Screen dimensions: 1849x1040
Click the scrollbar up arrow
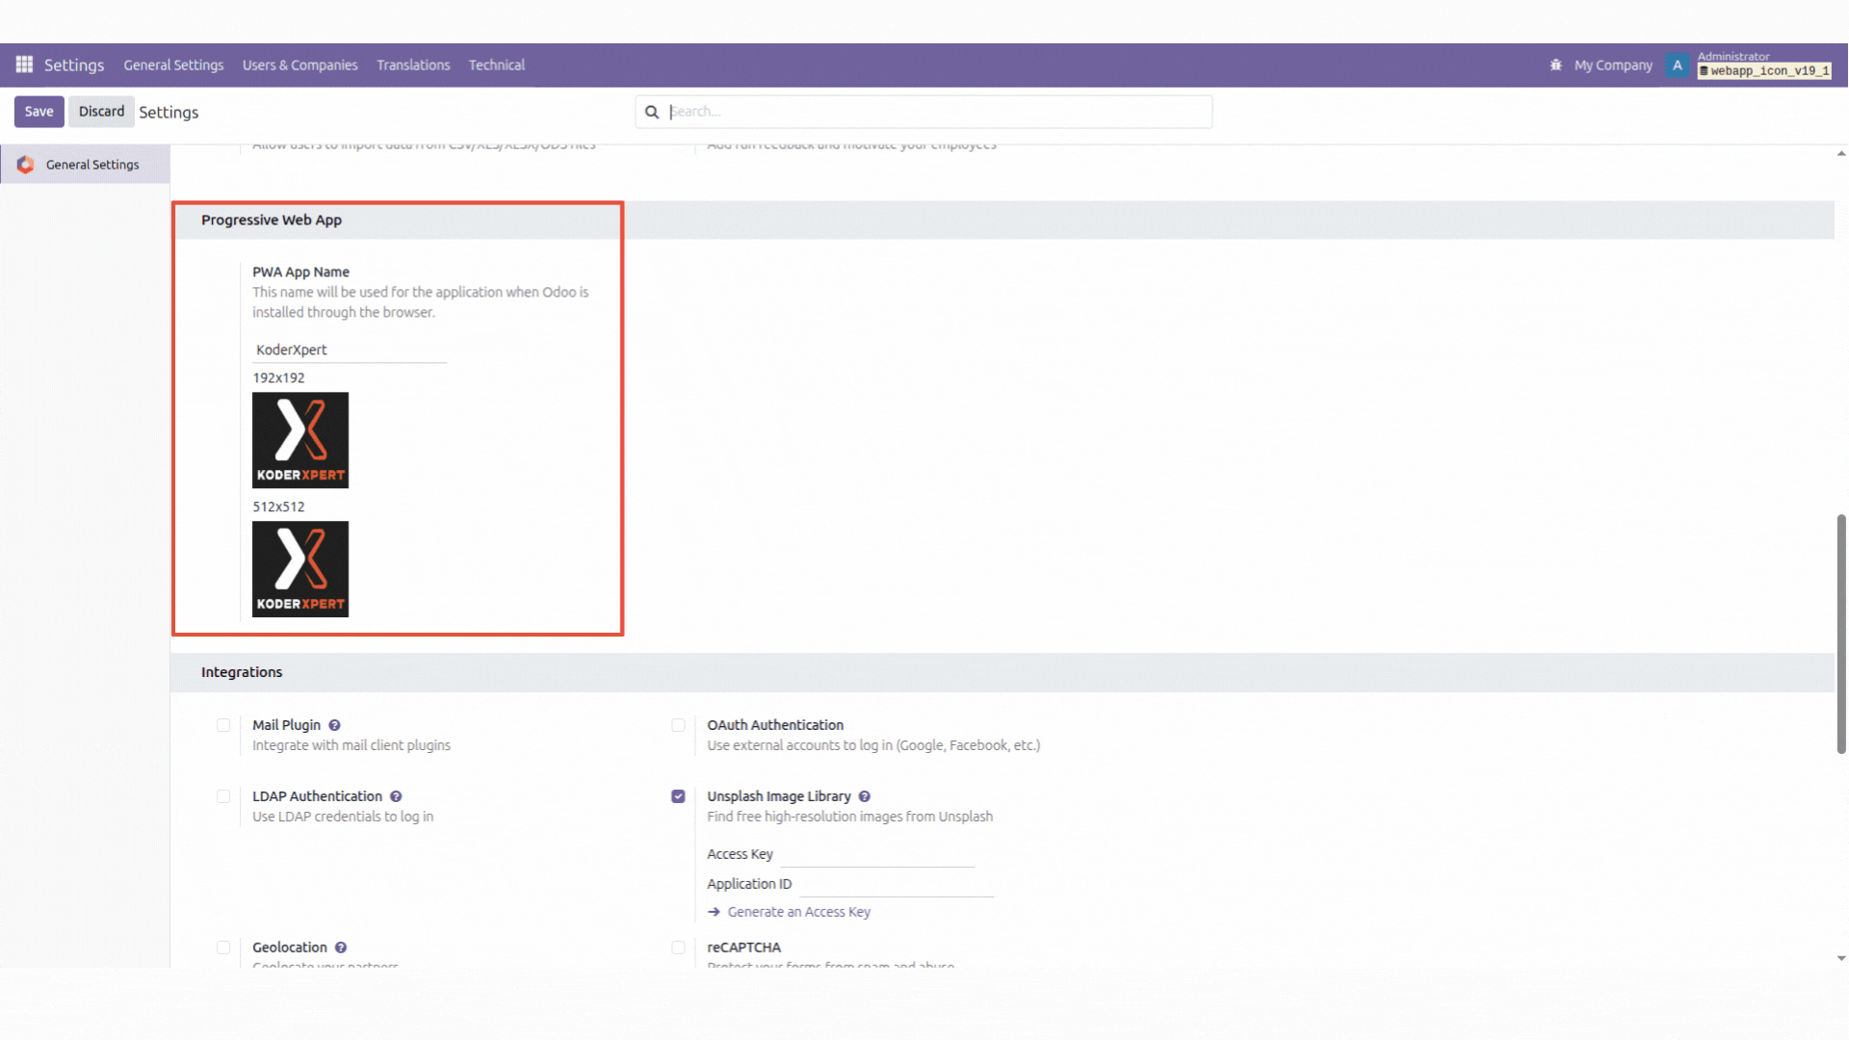click(x=1841, y=153)
